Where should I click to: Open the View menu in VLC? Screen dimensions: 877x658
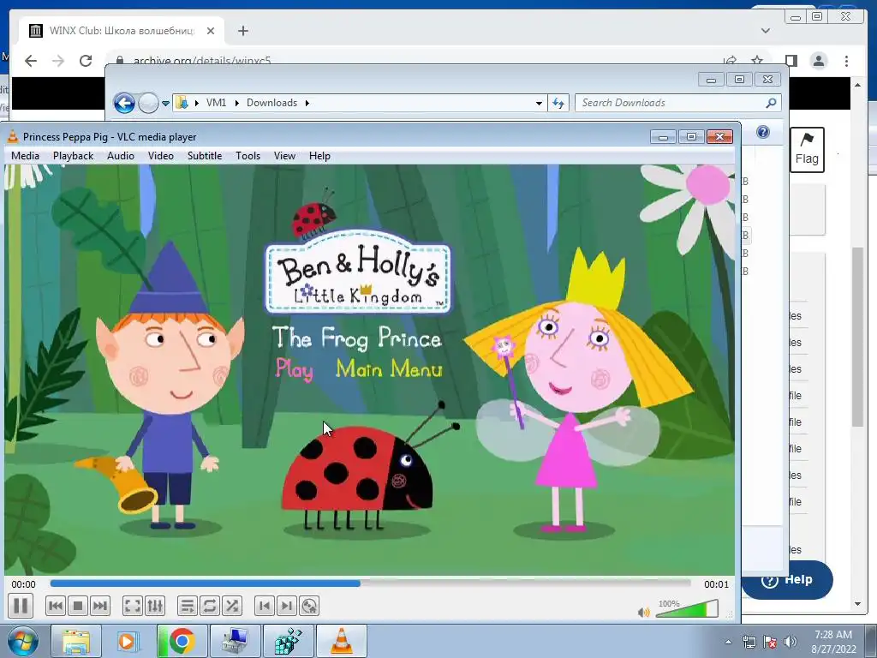coord(284,156)
